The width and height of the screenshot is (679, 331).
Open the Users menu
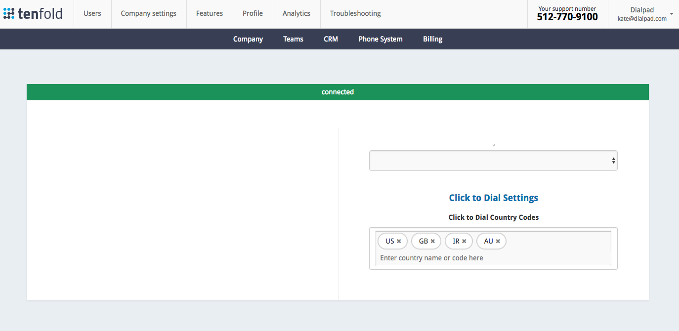[92, 13]
